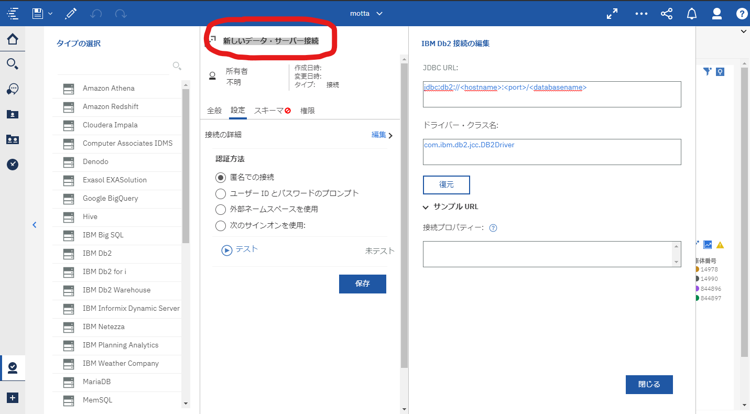
Task: Click the connection properties help icon
Action: [493, 228]
